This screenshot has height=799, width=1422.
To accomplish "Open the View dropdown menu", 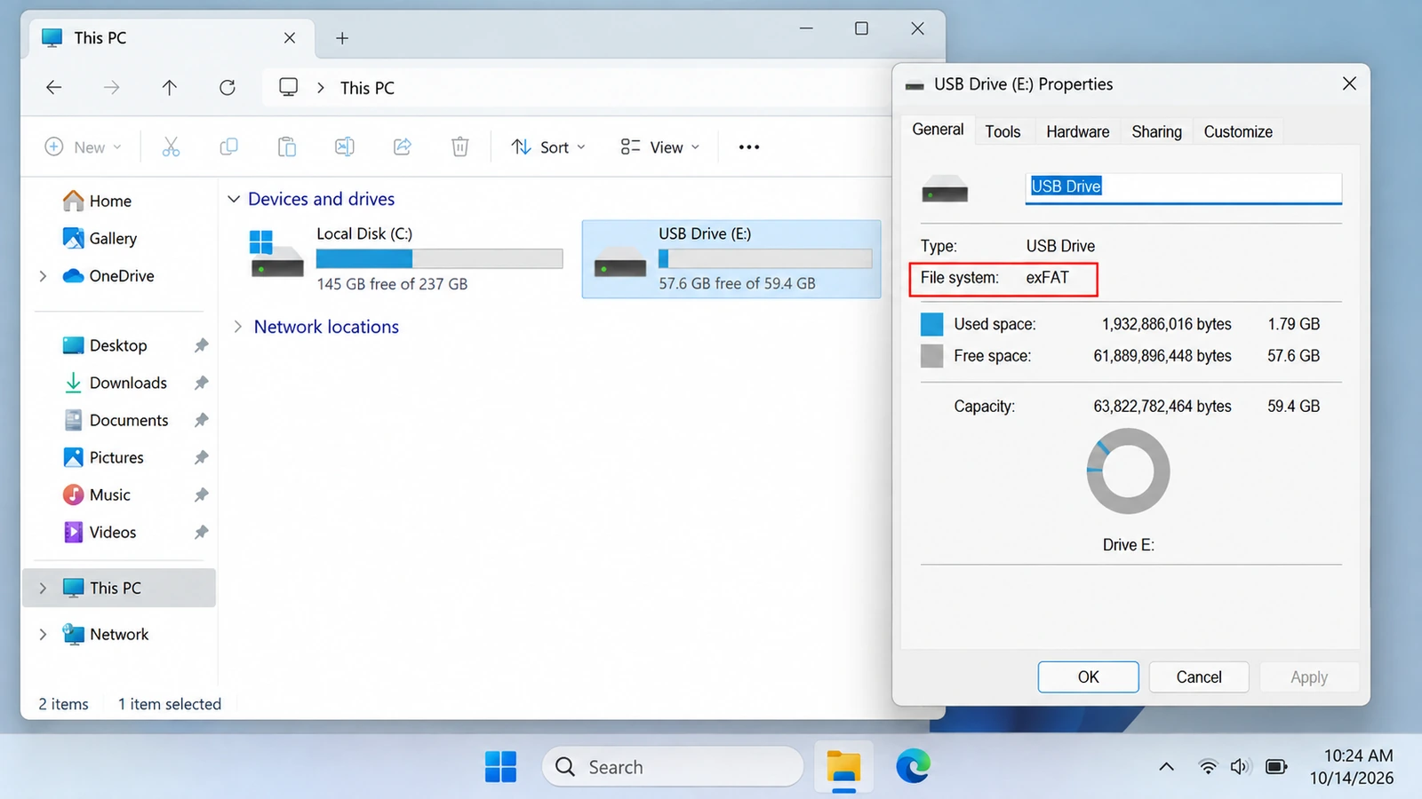I will click(x=660, y=146).
